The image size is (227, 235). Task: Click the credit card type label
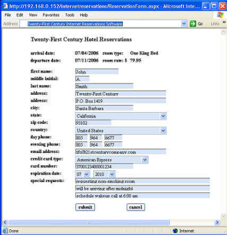[47, 159]
